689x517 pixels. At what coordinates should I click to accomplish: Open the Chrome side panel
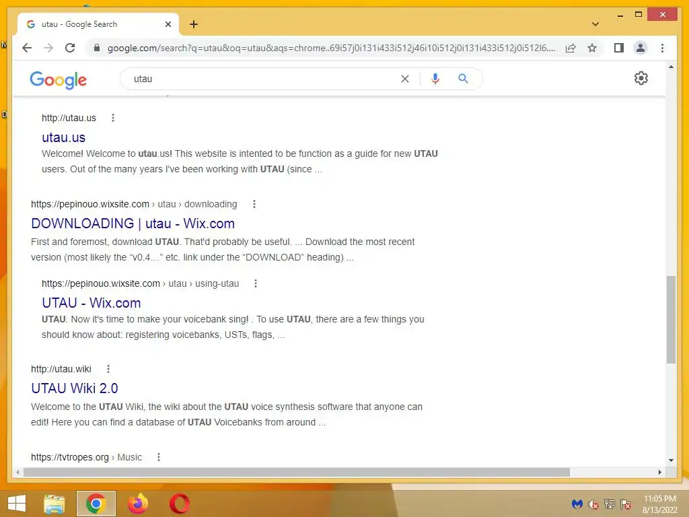tap(619, 48)
